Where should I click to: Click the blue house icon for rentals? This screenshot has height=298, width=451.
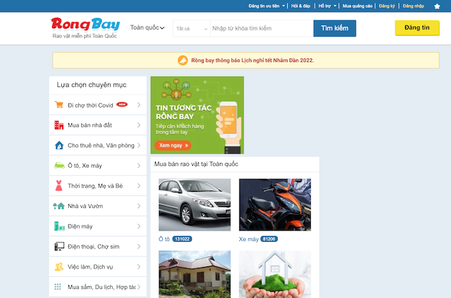tap(59, 145)
